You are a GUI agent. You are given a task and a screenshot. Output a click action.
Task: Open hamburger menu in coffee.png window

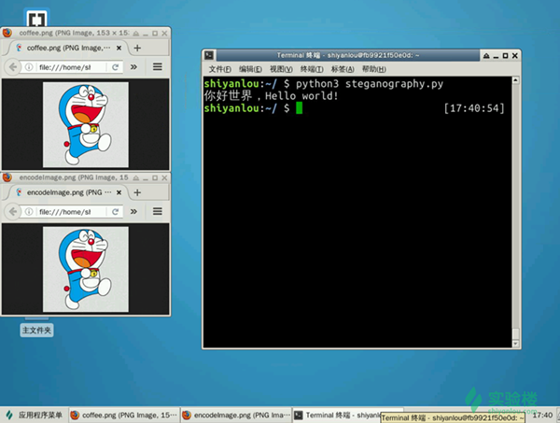158,67
